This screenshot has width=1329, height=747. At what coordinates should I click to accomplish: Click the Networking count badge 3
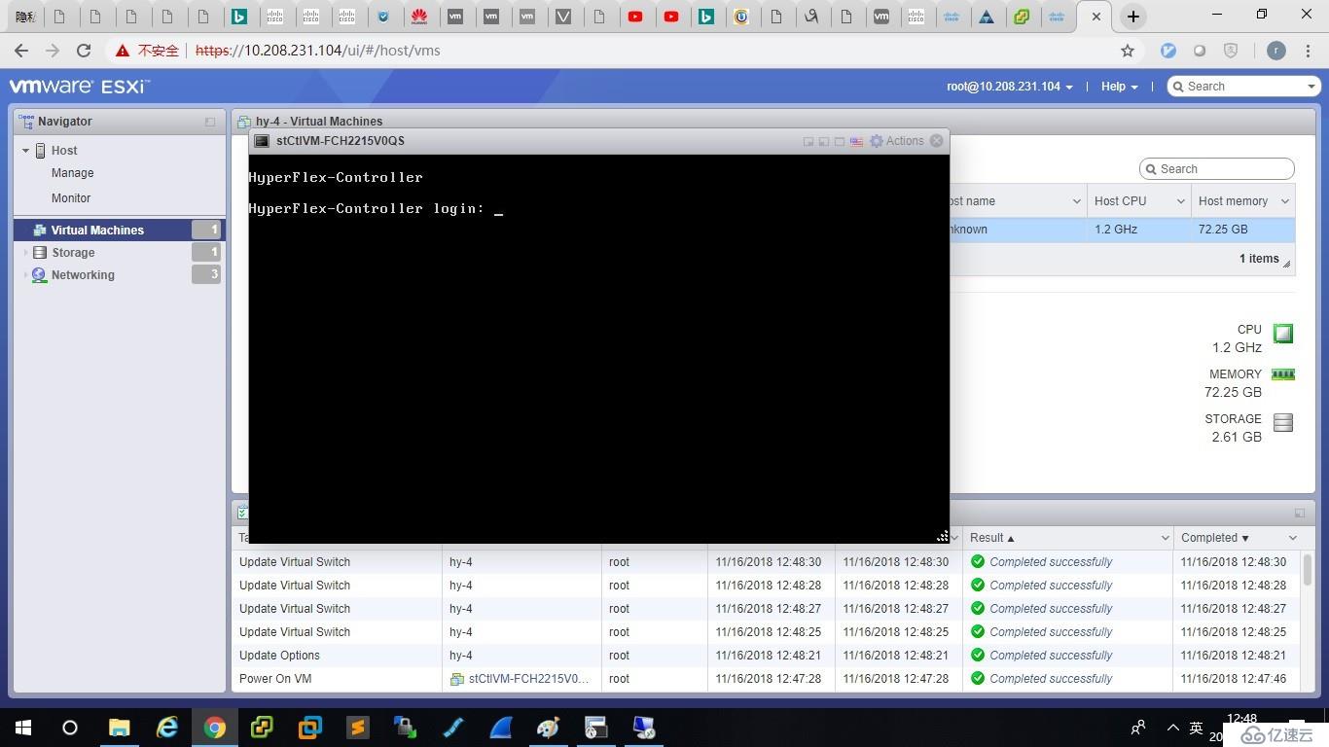[206, 275]
